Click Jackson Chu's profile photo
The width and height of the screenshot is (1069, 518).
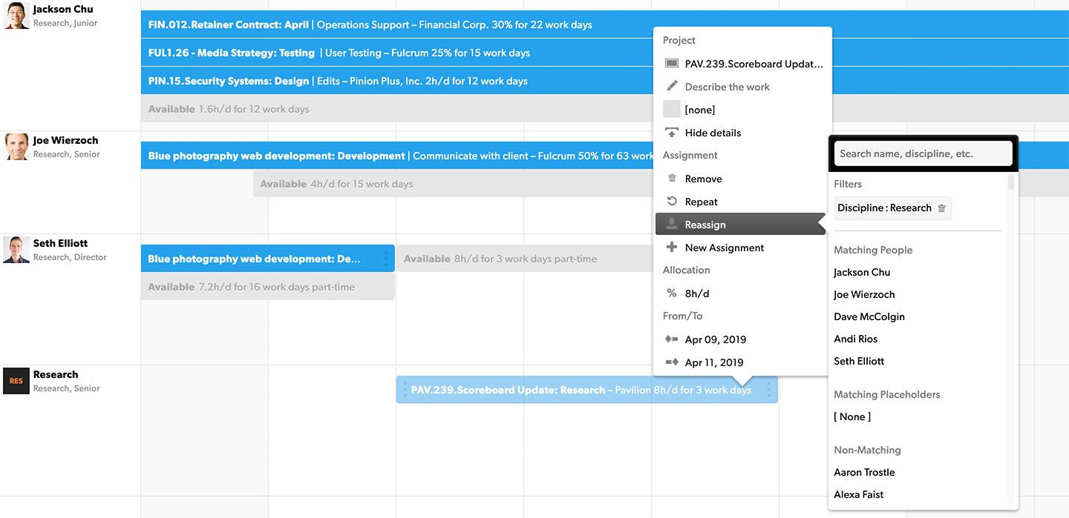16,16
